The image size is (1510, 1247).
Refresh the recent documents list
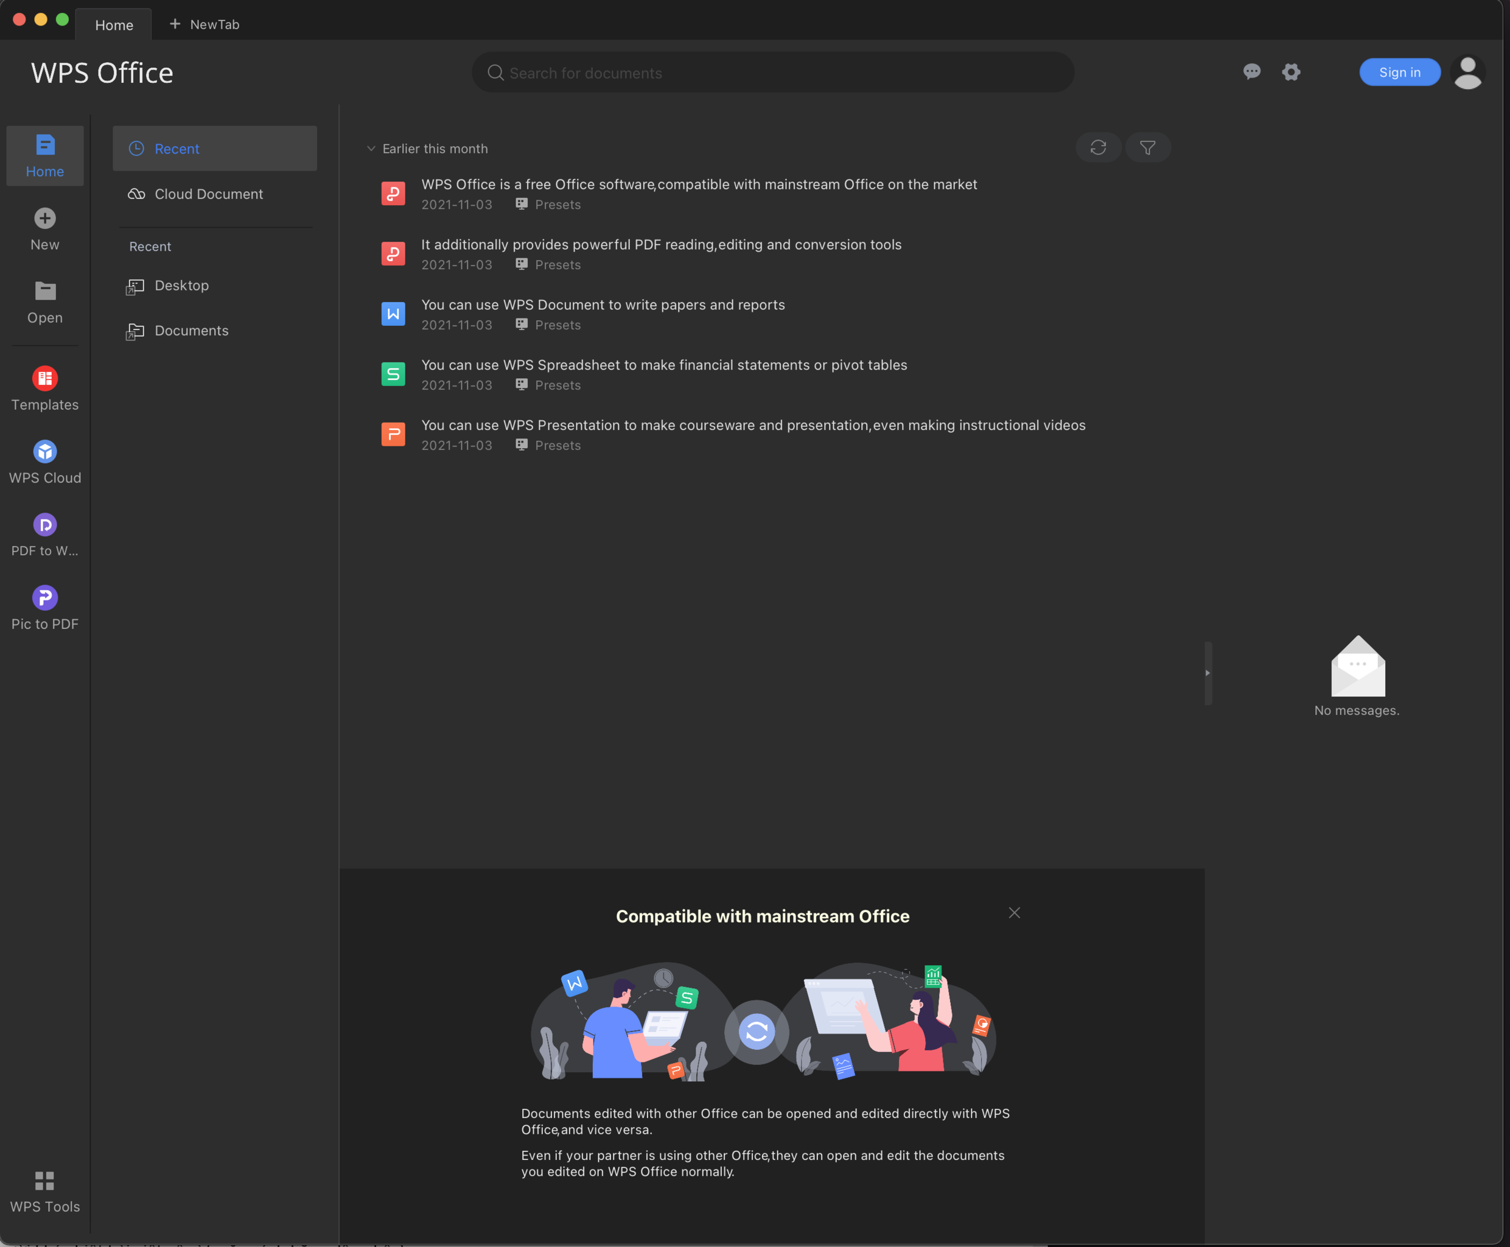tap(1098, 147)
